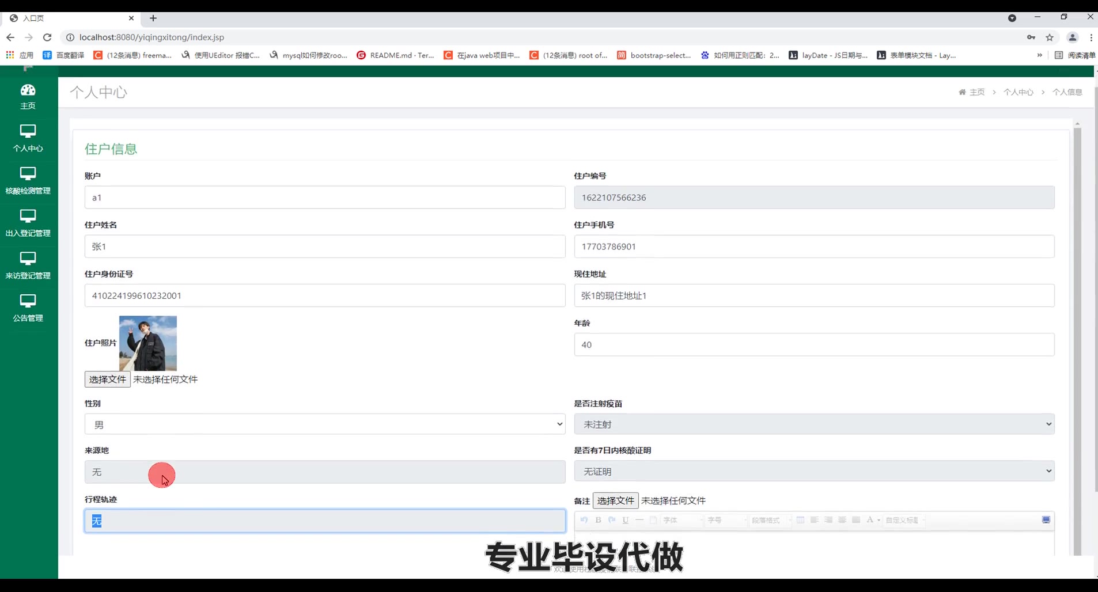
Task: Open the mysql如何修改roo bookmark
Action: coord(308,55)
